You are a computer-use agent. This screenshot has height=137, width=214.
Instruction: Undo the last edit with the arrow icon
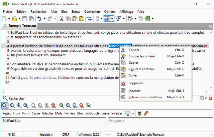click(x=39, y=19)
